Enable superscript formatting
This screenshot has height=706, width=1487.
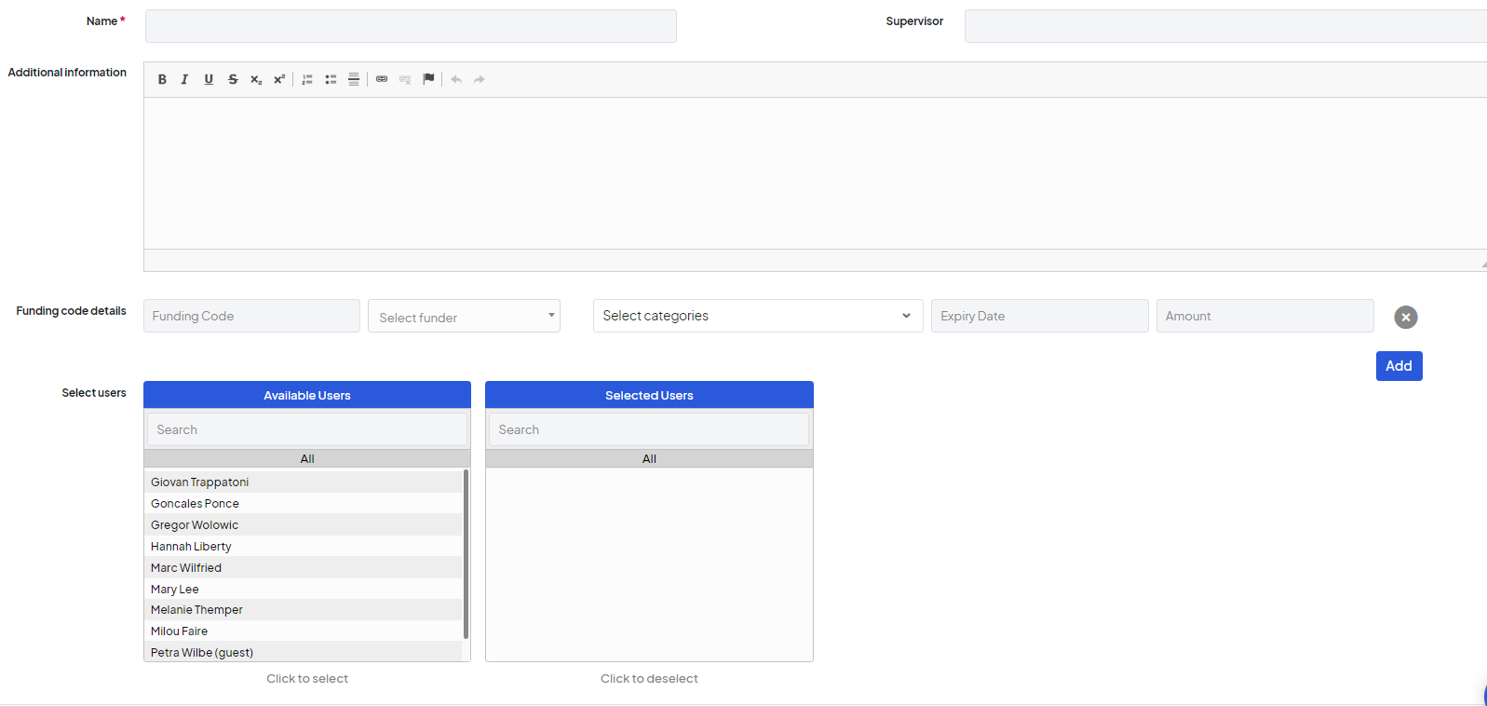(x=279, y=80)
